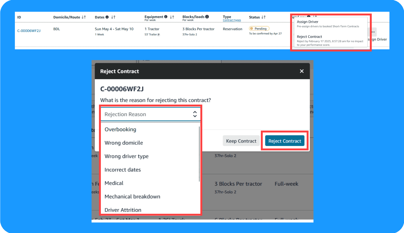This screenshot has height=233, width=404.
Task: Toggle sort order on Dates column
Action: coord(113,17)
